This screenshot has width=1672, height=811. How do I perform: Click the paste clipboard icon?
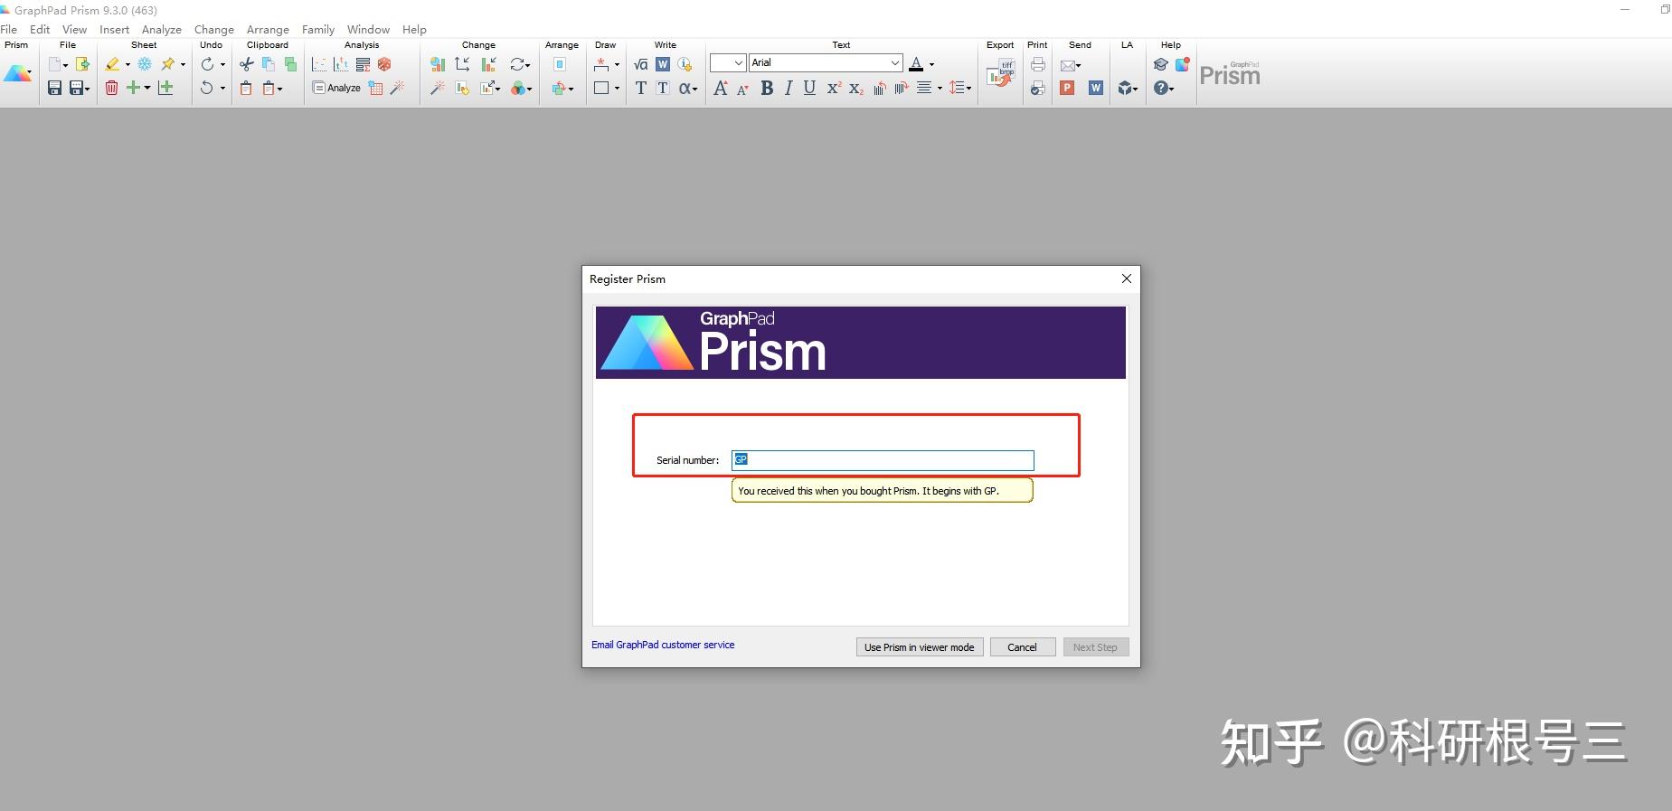click(246, 88)
